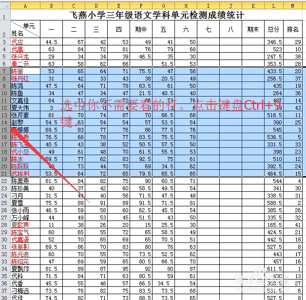Click cell 51.5 in row 6
Screen dimensions: 306x300
163,64
